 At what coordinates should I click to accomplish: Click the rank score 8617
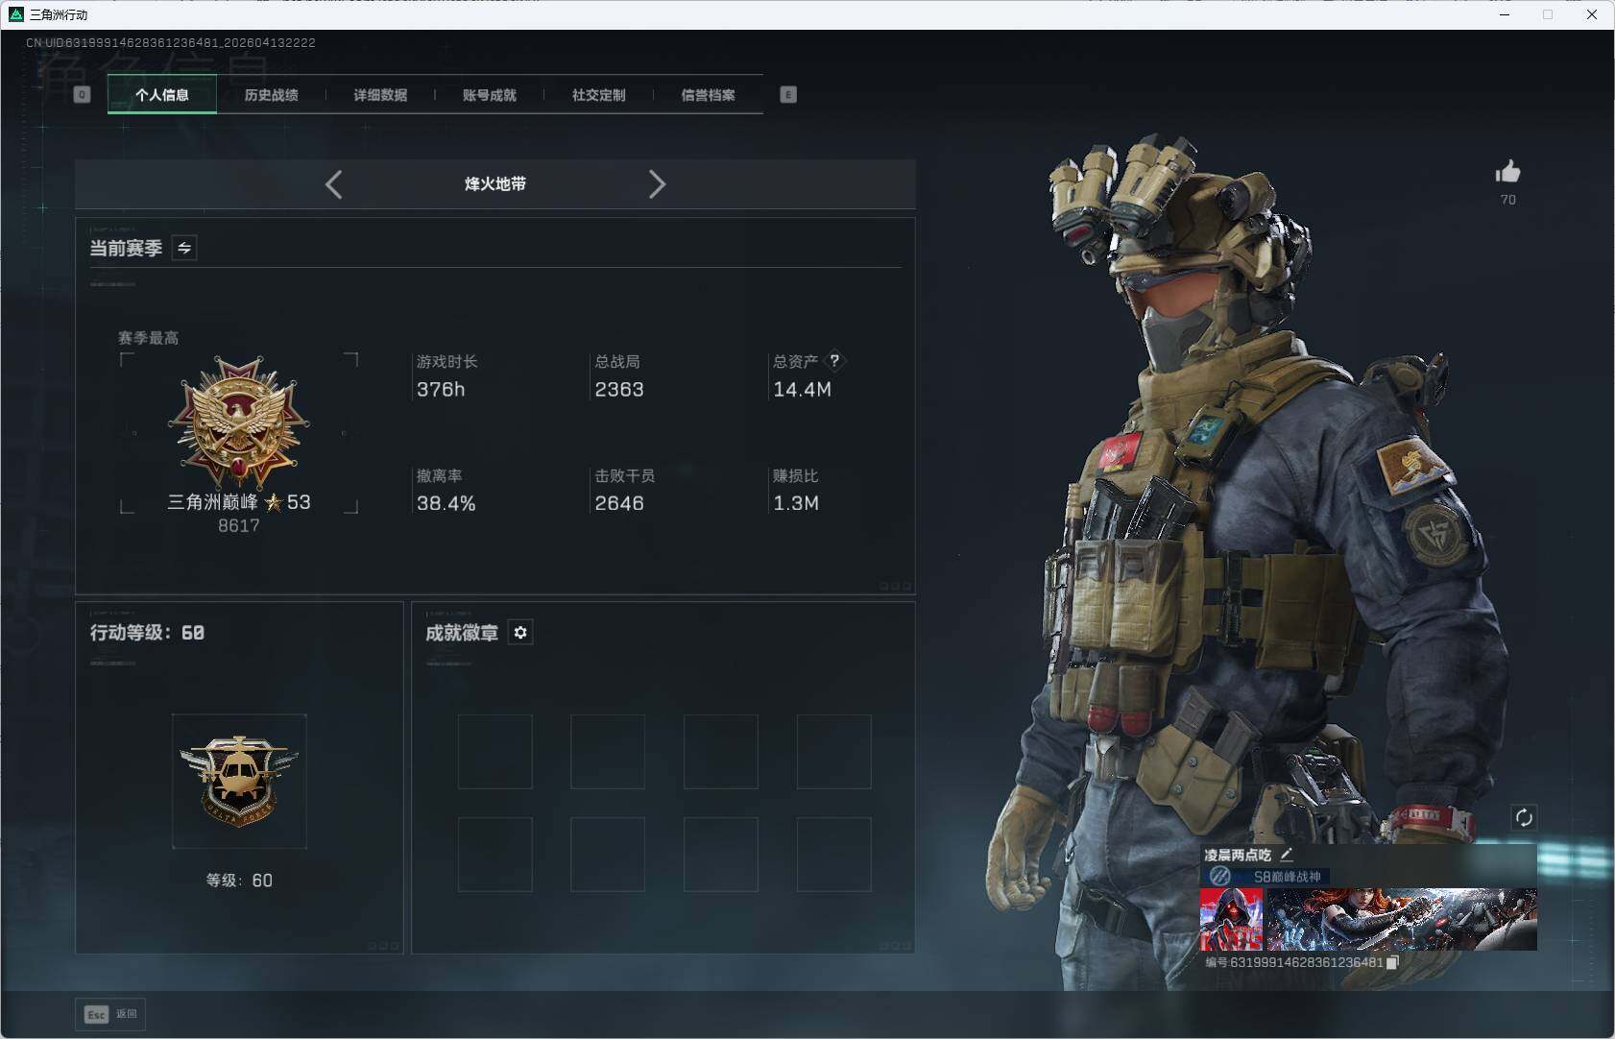click(x=239, y=525)
